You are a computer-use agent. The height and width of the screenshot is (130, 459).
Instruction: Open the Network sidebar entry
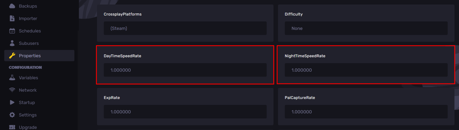click(x=39, y=90)
